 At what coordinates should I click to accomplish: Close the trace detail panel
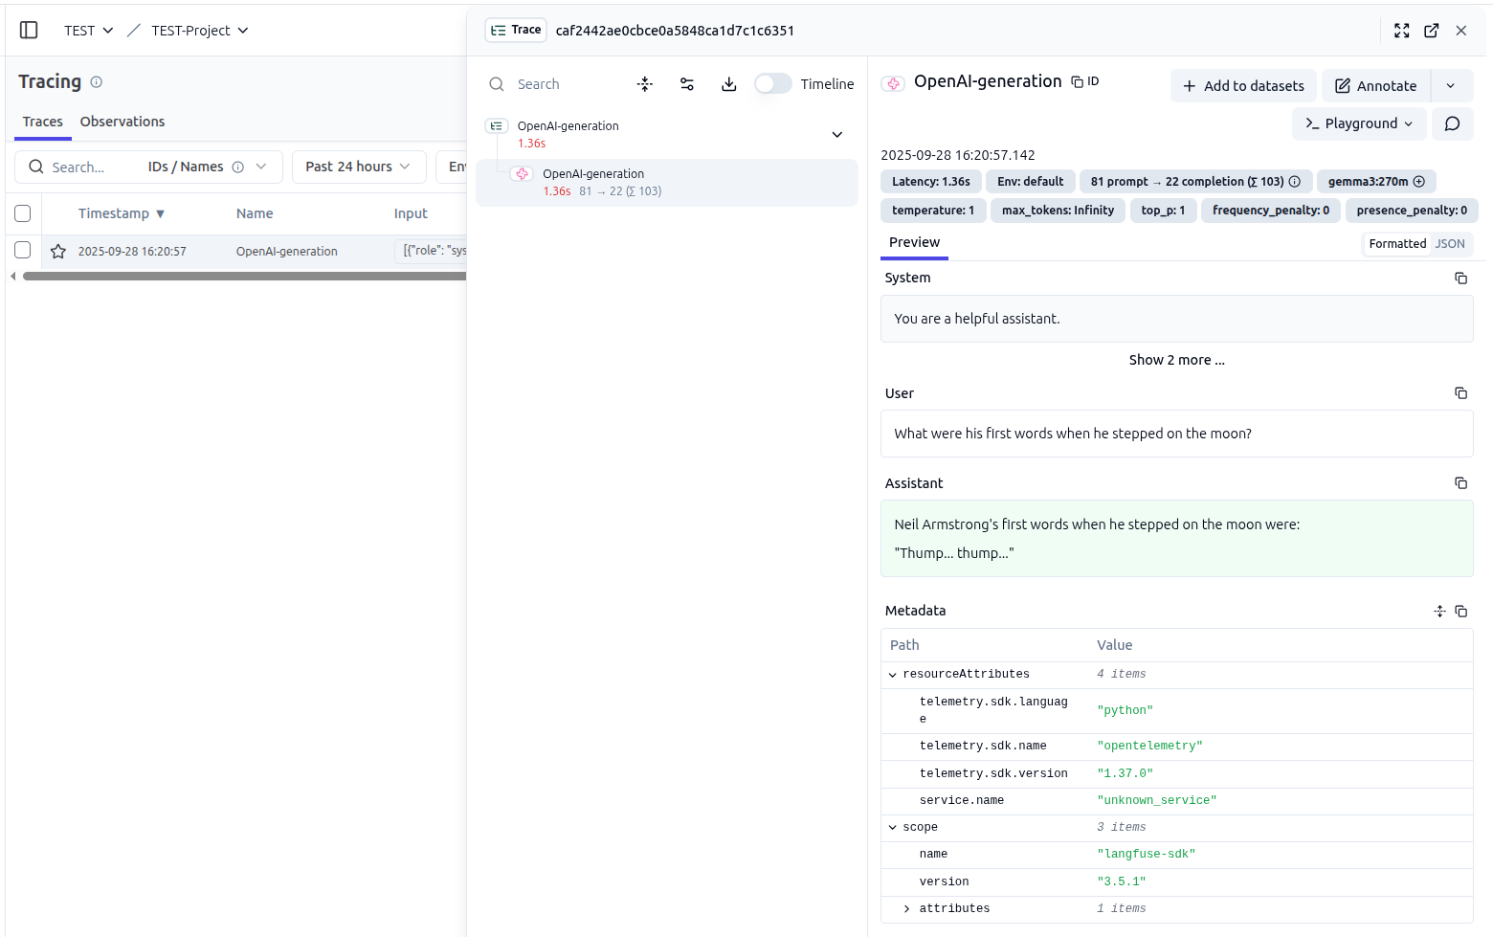[1461, 31]
